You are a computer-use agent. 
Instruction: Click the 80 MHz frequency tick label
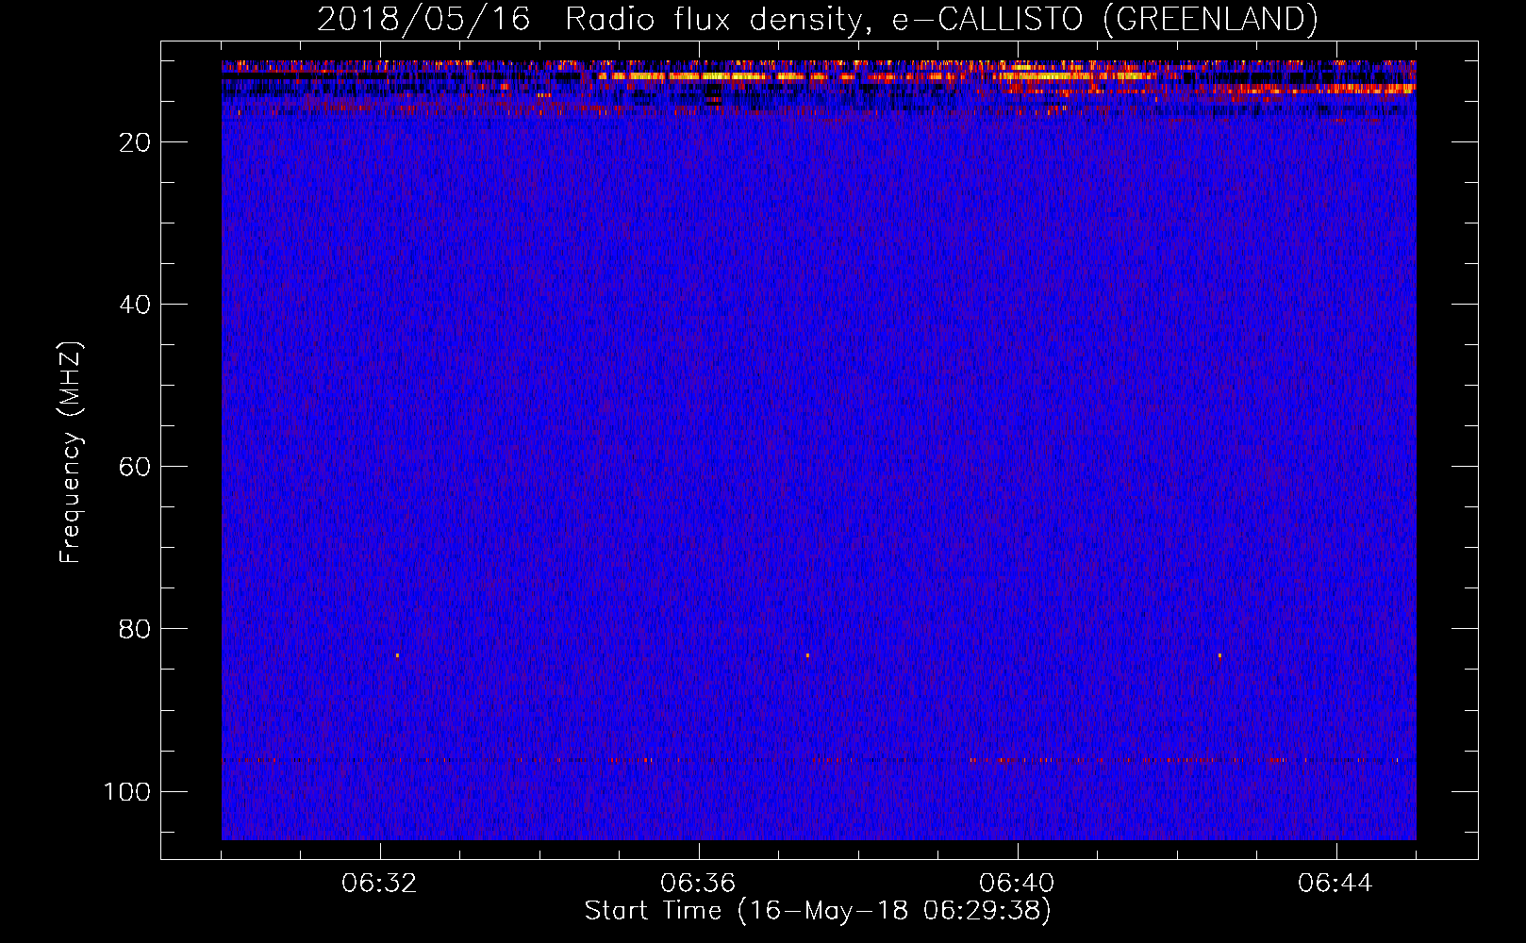[x=136, y=629]
